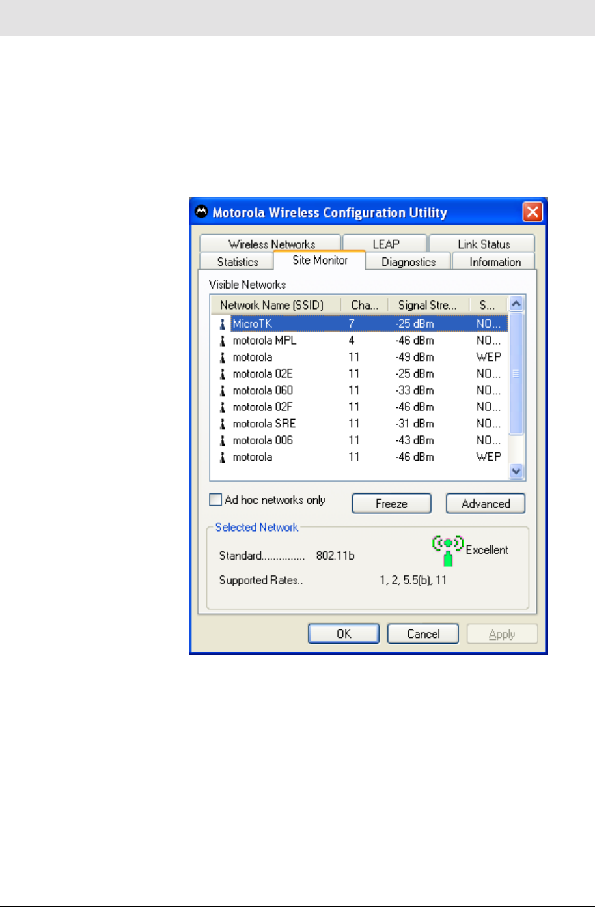
Task: Click the supported rates 1, 2, 5.5(b), 11
Action: pos(413,581)
